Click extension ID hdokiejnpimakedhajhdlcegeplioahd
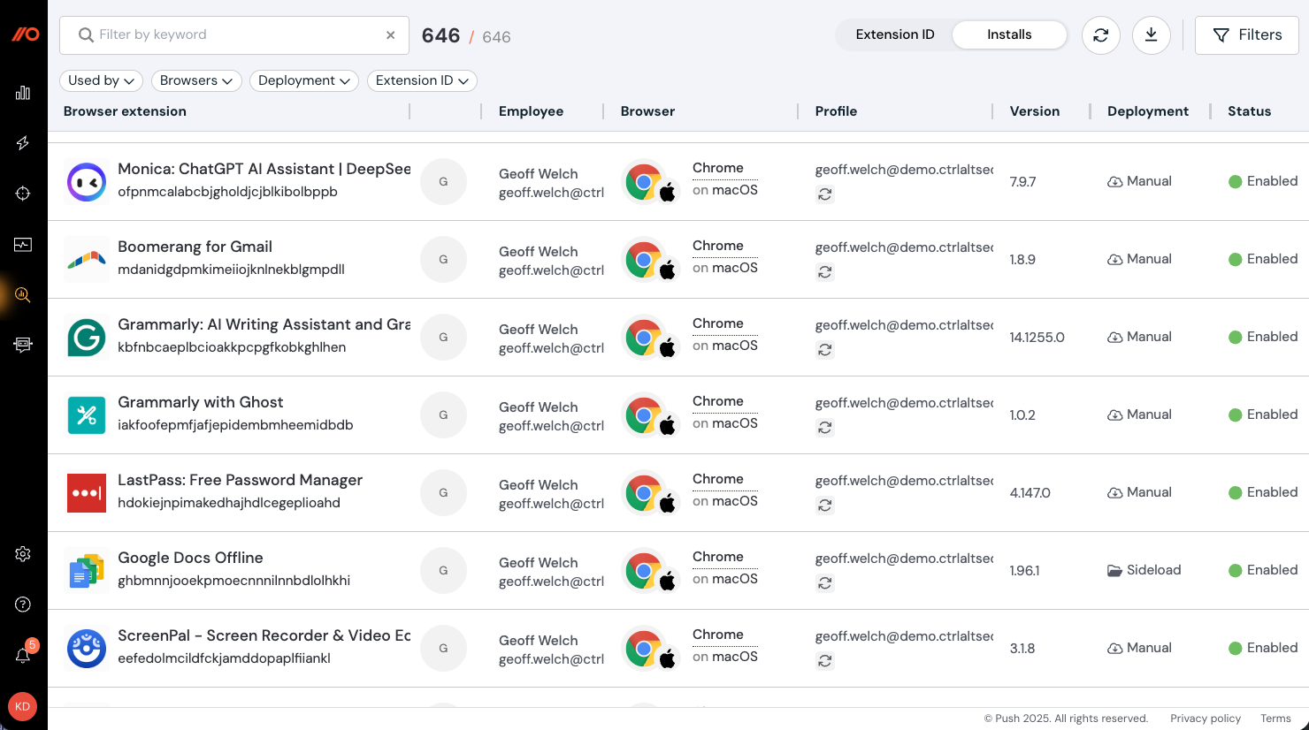 pyautogui.click(x=229, y=503)
